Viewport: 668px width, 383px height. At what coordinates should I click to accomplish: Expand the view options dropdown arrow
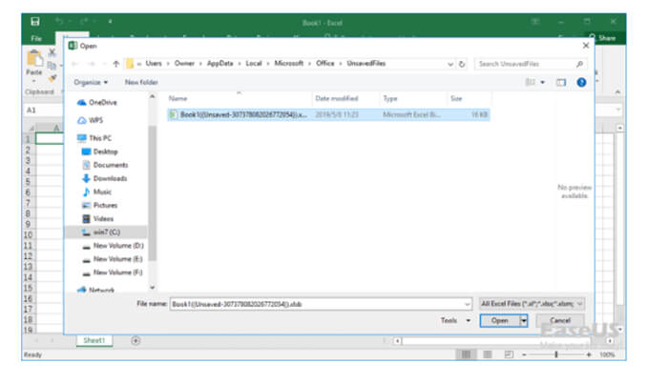[543, 82]
